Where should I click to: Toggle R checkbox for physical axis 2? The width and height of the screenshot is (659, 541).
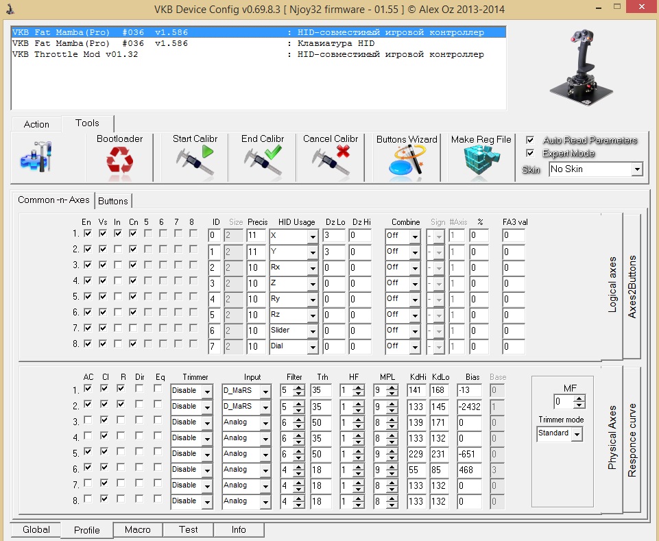point(121,404)
